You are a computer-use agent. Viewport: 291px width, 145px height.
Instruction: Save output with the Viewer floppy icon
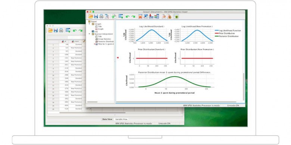pyautogui.click(x=96, y=16)
